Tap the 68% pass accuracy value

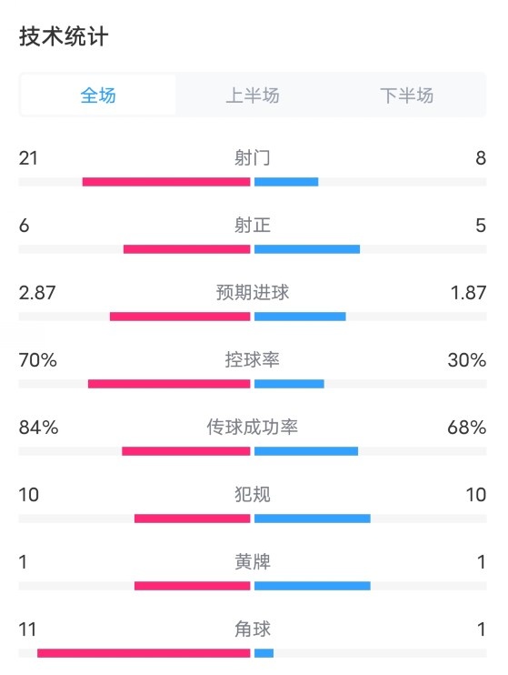coord(467,428)
